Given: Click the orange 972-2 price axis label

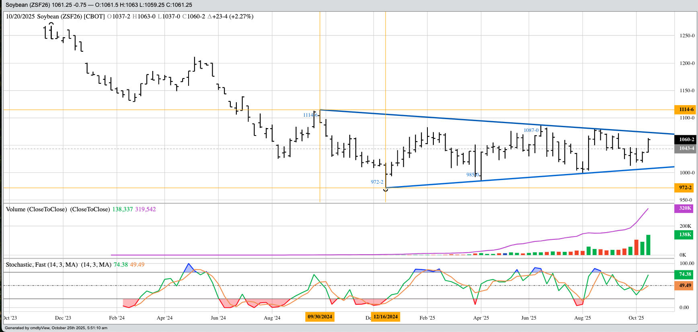Looking at the screenshot, I should pyautogui.click(x=685, y=188).
